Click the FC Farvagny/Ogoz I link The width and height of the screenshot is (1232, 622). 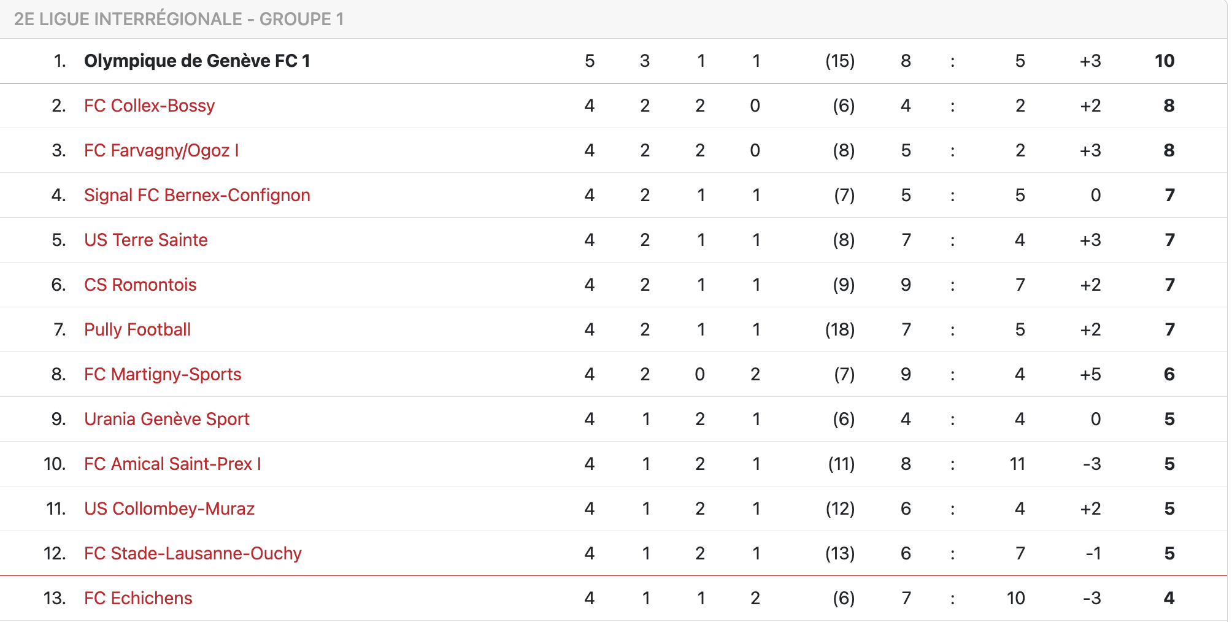pos(161,150)
